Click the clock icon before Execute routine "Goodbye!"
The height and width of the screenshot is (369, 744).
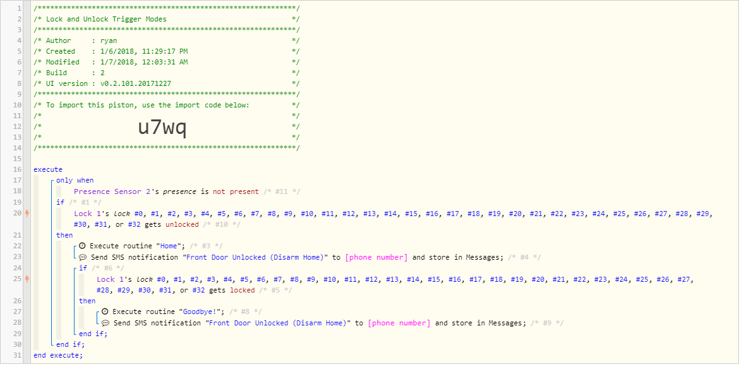[105, 312]
